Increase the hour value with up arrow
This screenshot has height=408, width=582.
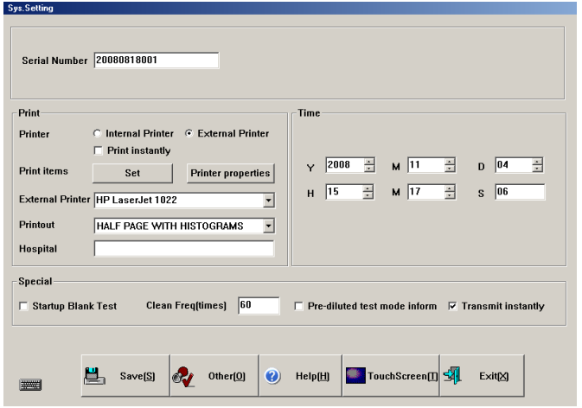click(368, 188)
